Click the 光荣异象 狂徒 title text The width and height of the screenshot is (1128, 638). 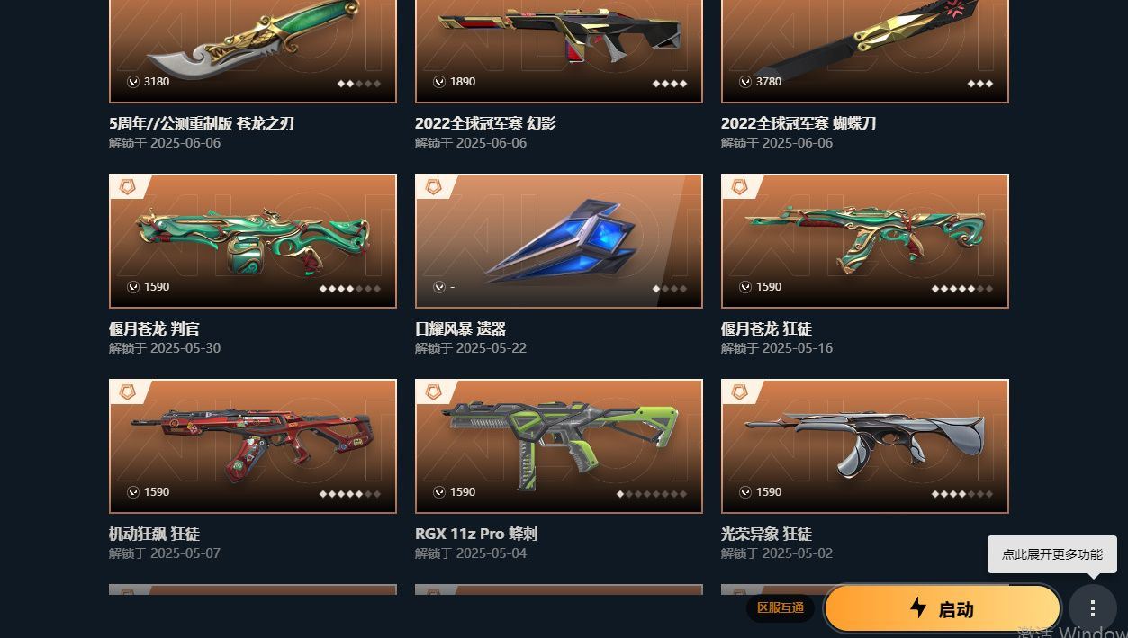tap(766, 534)
